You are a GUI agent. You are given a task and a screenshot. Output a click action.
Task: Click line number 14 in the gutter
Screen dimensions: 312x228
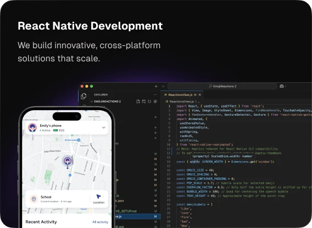click(x=169, y=162)
